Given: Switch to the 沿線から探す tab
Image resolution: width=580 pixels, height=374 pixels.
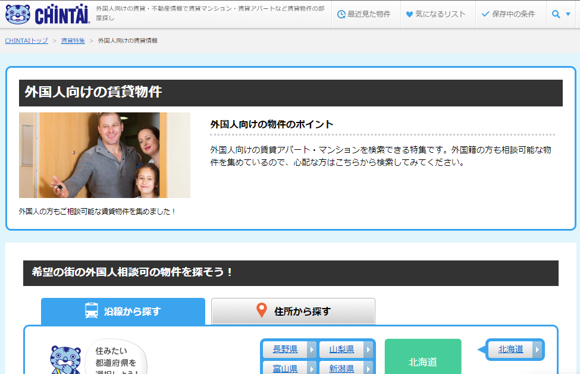Looking at the screenshot, I should click(x=122, y=311).
